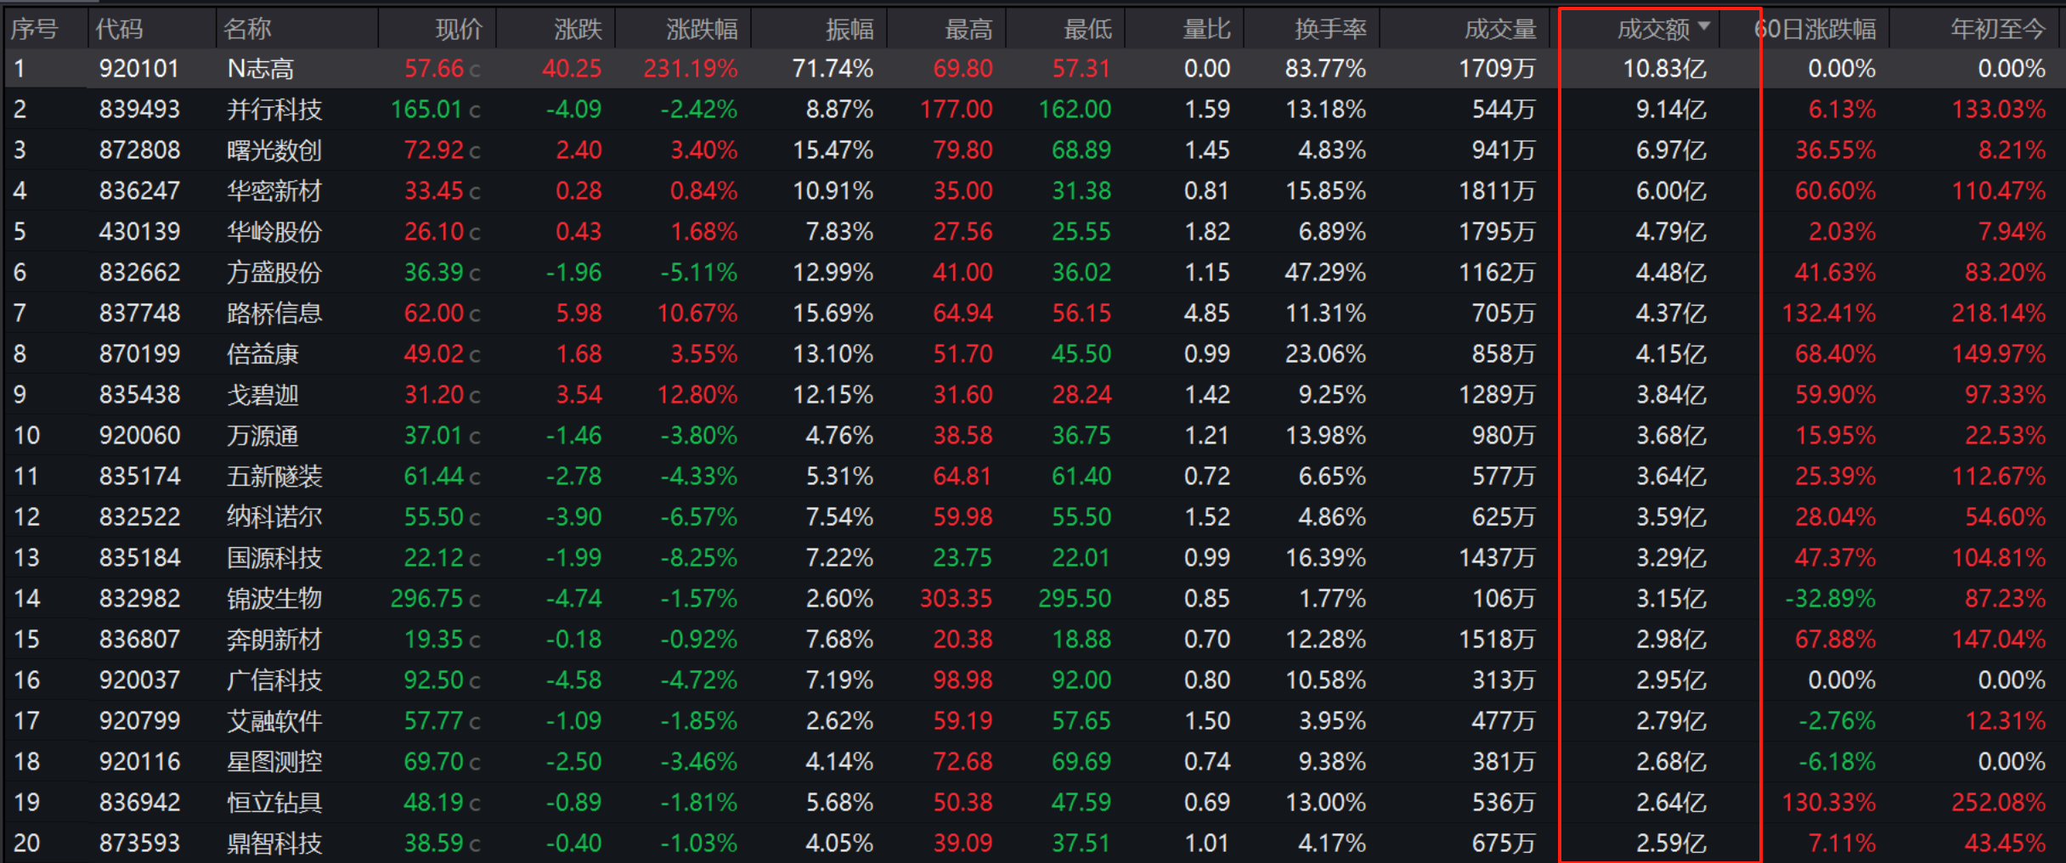The height and width of the screenshot is (863, 2066).
Task: Click the 代码 column header
Action: pos(119,30)
